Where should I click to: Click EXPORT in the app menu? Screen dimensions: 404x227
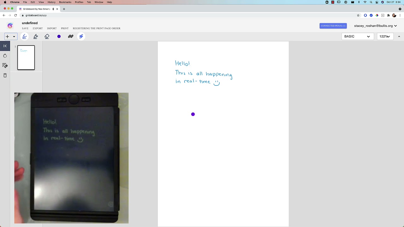38,28
